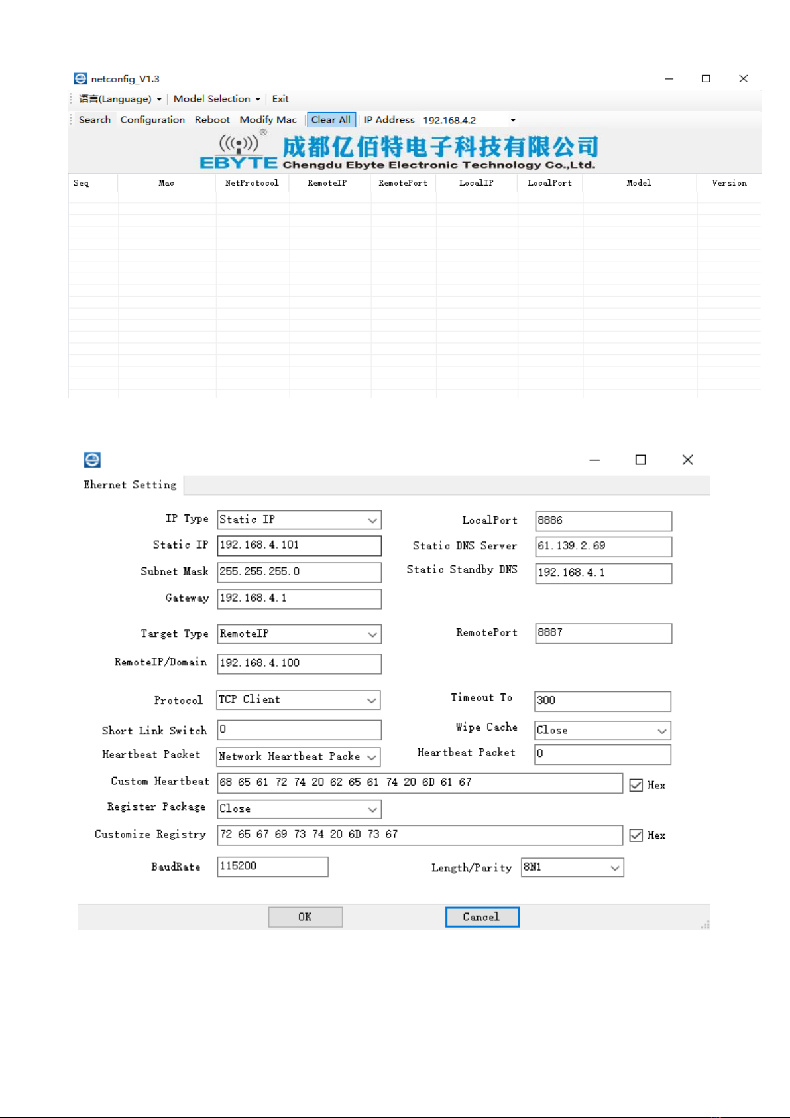Click the netconfig app icon in title bar
The width and height of the screenshot is (790, 1118).
(x=80, y=78)
